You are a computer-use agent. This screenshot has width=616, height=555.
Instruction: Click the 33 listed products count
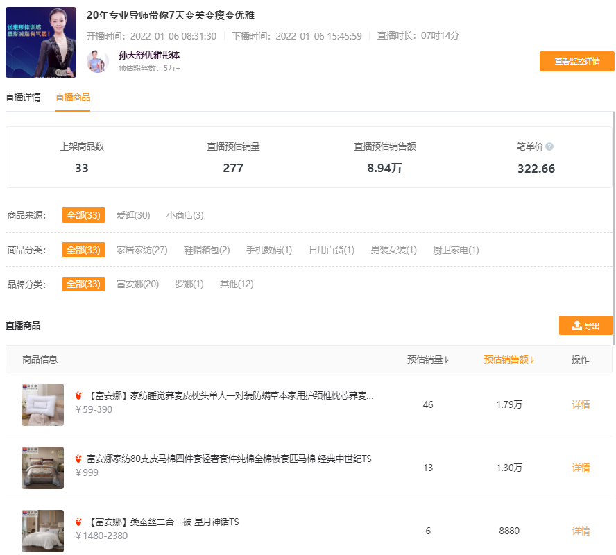click(82, 168)
